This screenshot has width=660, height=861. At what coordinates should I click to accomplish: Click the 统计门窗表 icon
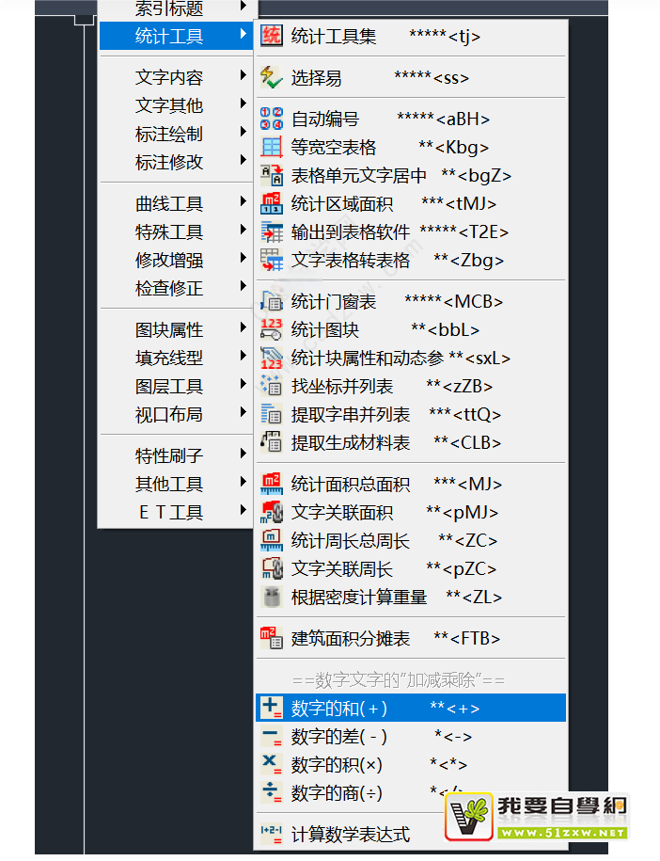271,301
